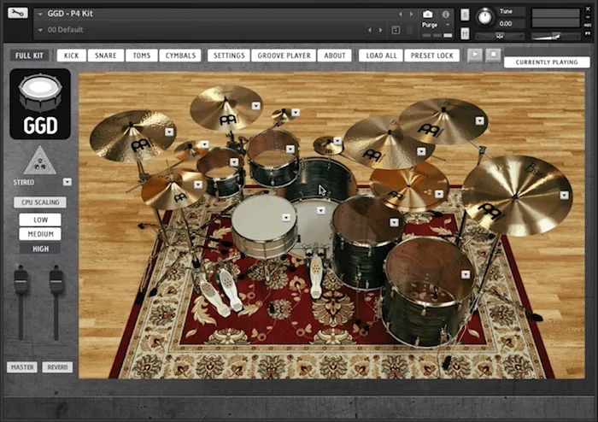The image size is (598, 422).
Task: Select MEDIUM CPU scaling
Action: click(x=40, y=234)
